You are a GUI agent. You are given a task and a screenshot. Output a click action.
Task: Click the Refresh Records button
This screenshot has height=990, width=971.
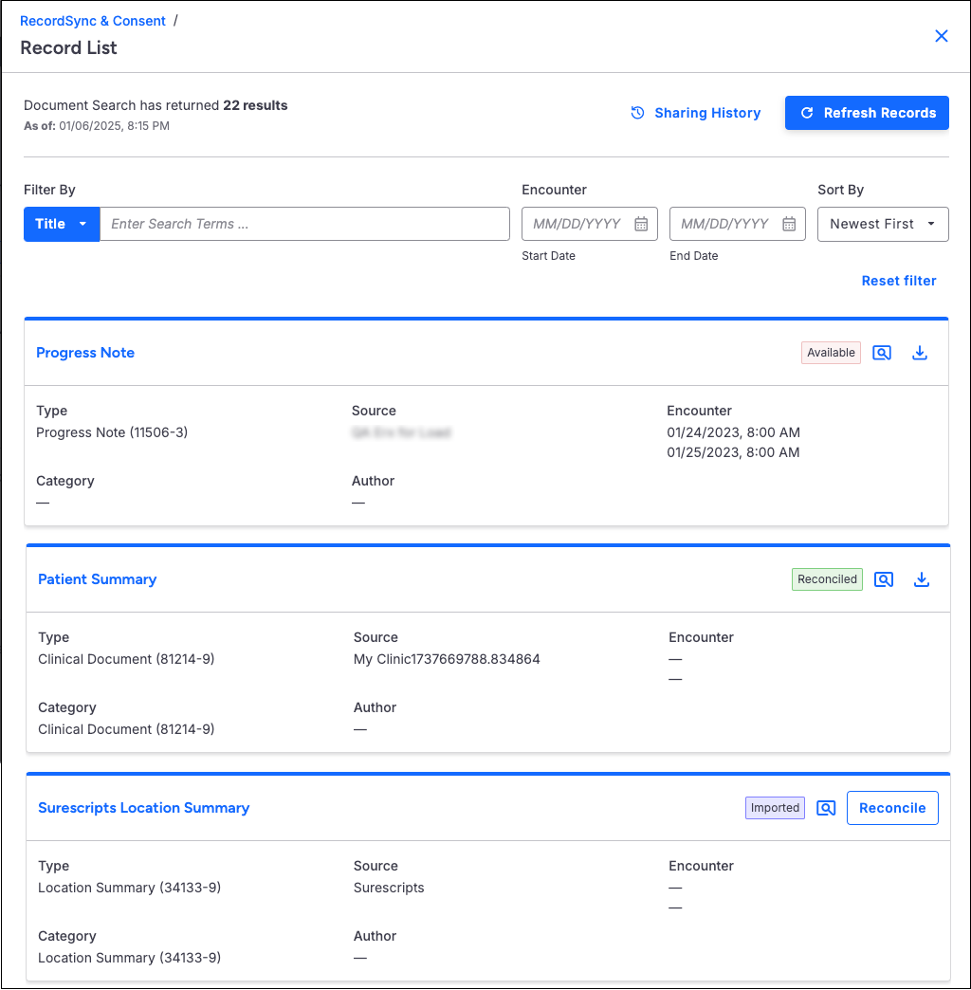click(867, 113)
